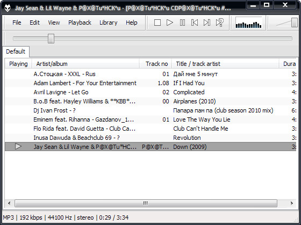The image size is (301, 225).
Task: Select the B.o.B feat. Hayley Williams row
Action: 150,101
